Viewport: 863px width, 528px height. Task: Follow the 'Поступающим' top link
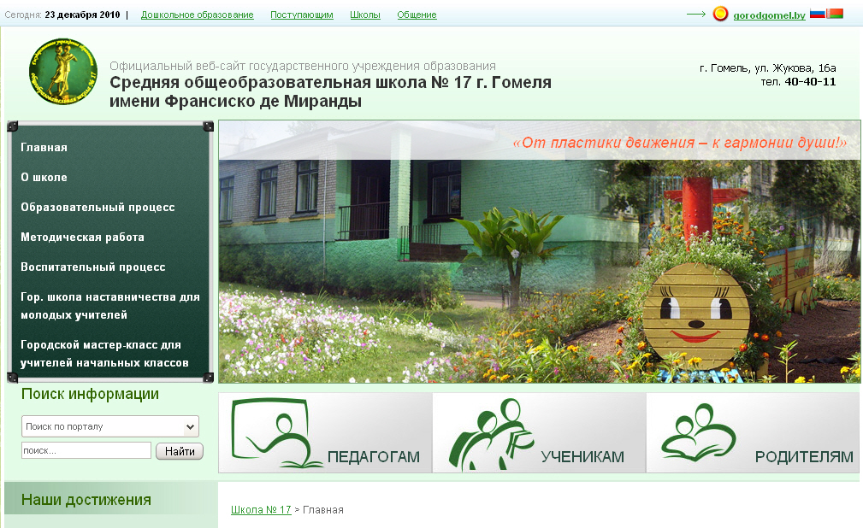[x=302, y=15]
